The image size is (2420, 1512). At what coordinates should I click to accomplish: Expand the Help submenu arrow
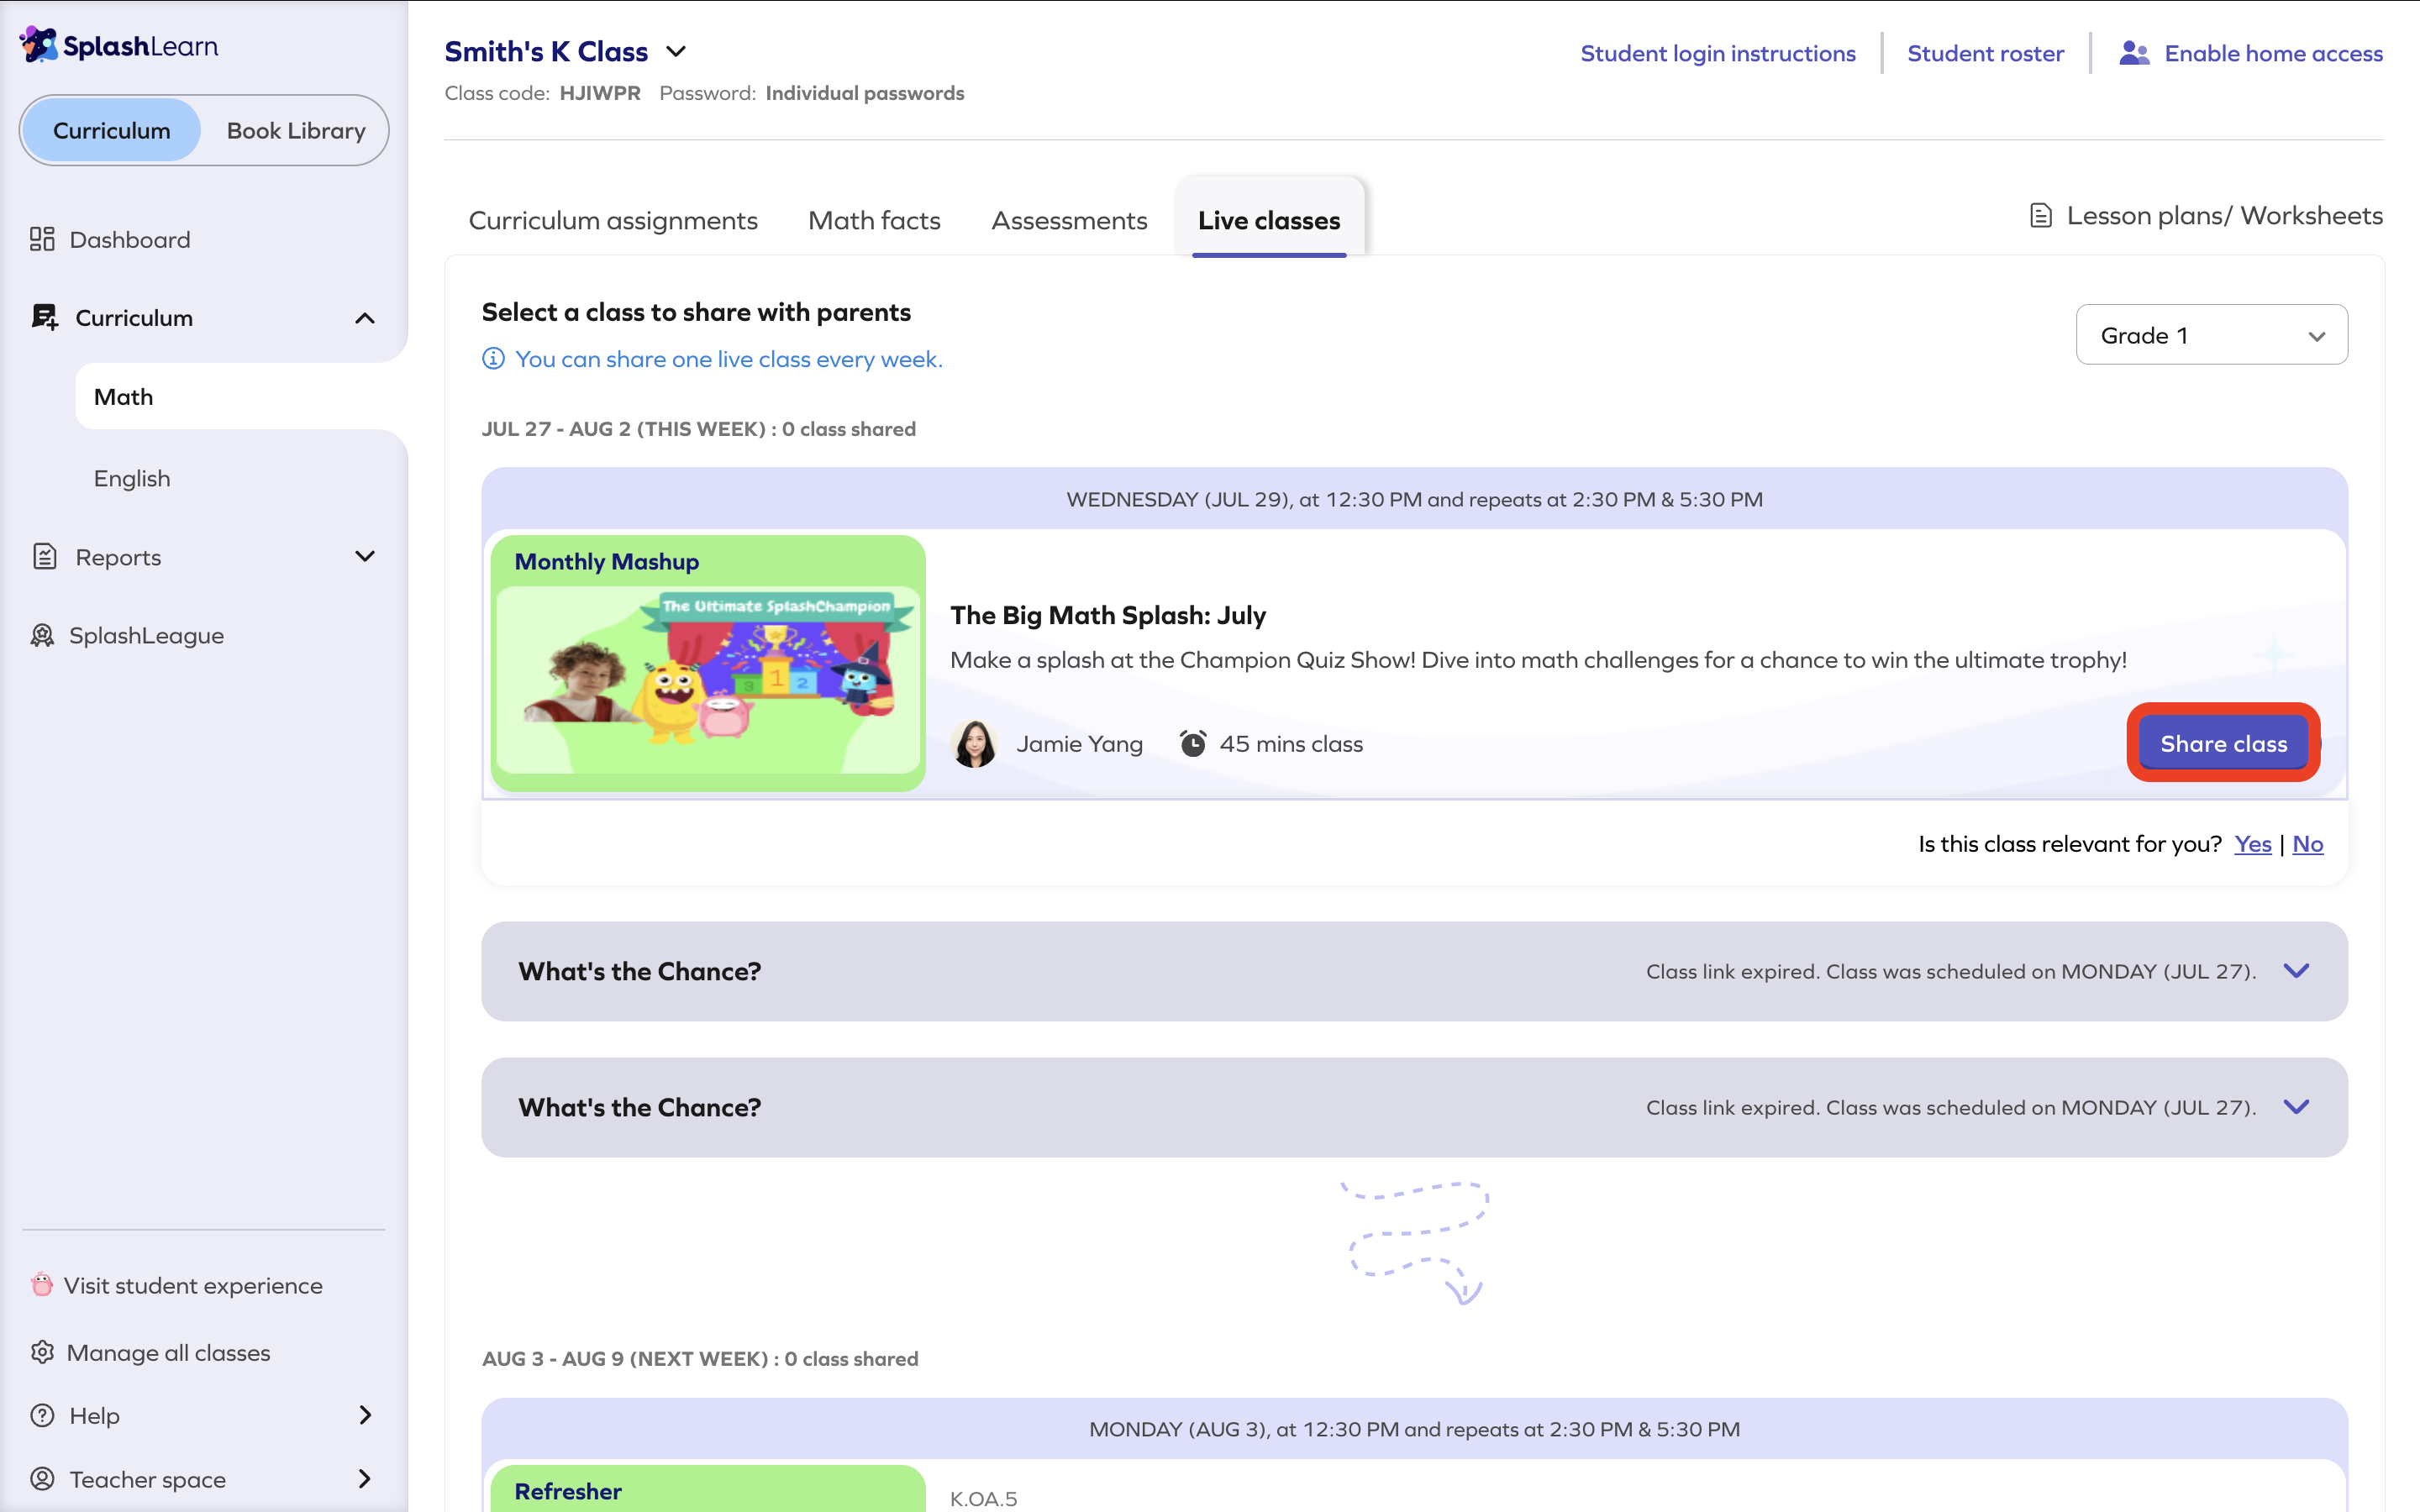coord(365,1415)
